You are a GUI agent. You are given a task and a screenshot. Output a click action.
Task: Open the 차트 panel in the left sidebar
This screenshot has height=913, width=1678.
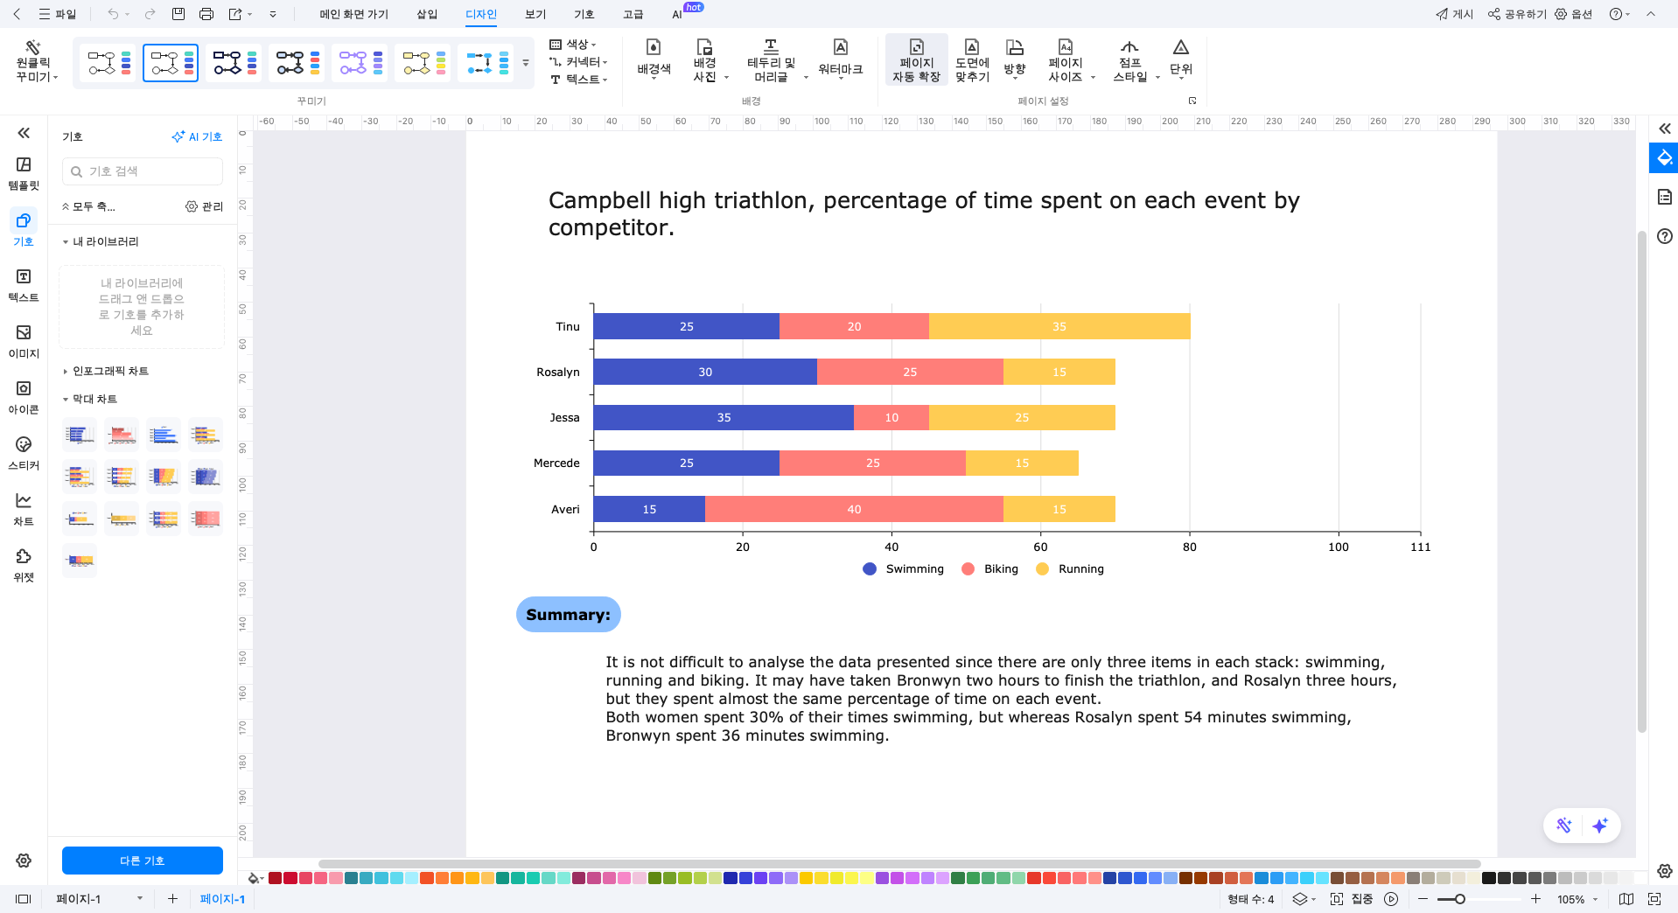(23, 509)
